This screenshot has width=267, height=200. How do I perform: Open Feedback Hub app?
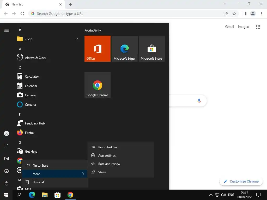pyautogui.click(x=48, y=123)
